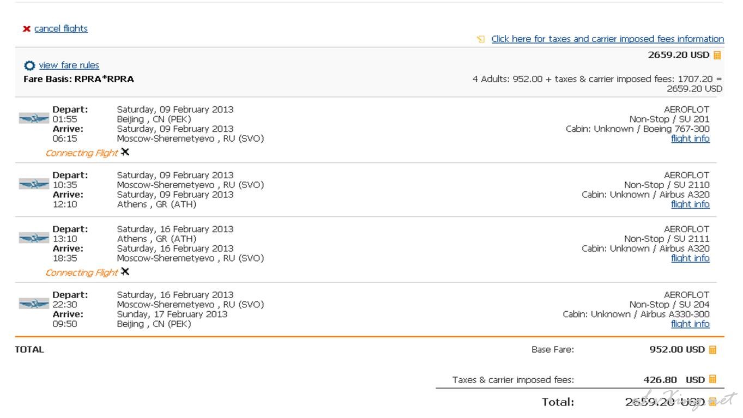The width and height of the screenshot is (743, 418).
Task: View flight info for SU 2110
Action: pyautogui.click(x=690, y=204)
